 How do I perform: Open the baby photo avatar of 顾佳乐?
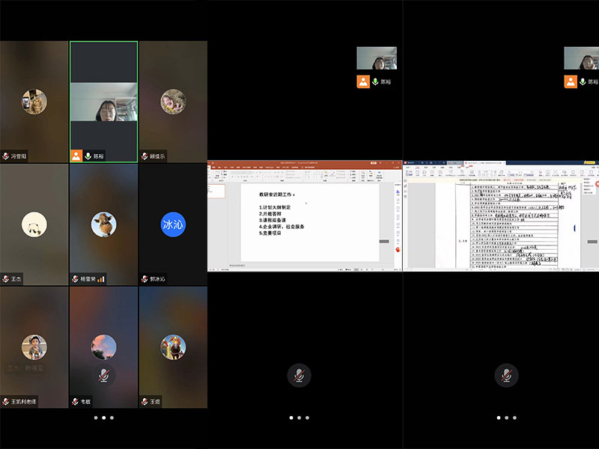[x=173, y=102]
